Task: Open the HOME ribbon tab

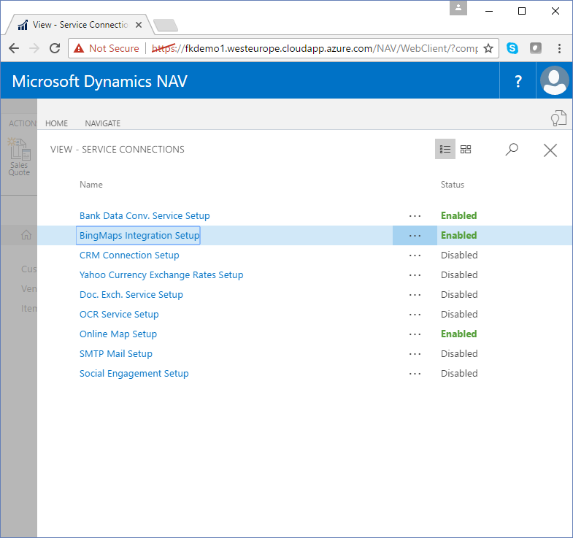Action: click(56, 123)
